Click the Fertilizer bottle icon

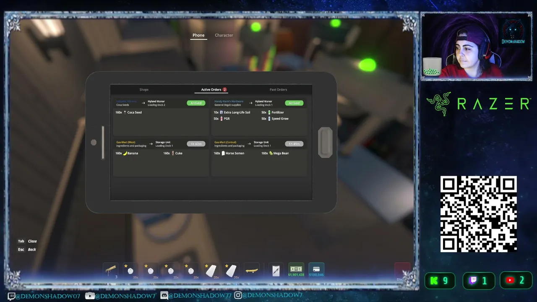click(269, 112)
